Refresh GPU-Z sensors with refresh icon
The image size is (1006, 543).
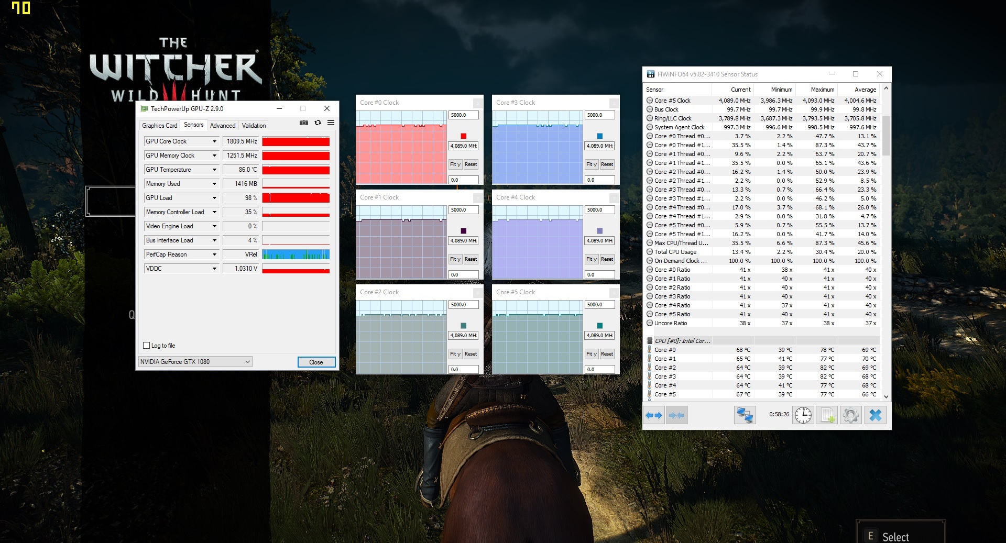click(318, 123)
